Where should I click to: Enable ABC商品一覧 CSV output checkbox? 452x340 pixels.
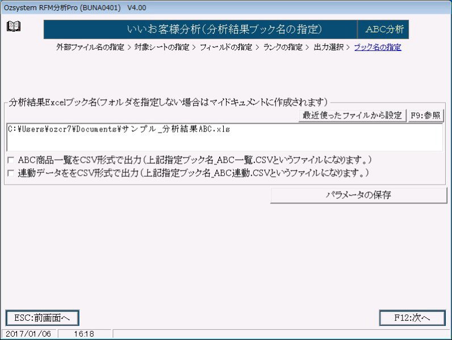coord(11,160)
